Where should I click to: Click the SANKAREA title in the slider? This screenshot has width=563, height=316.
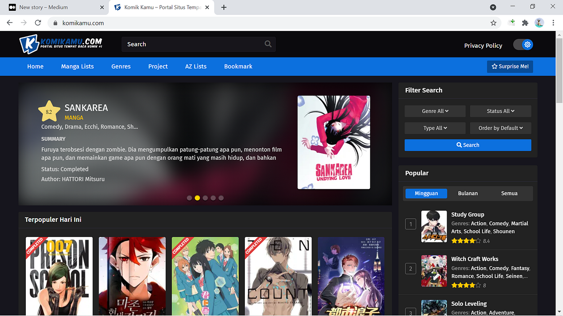86,108
